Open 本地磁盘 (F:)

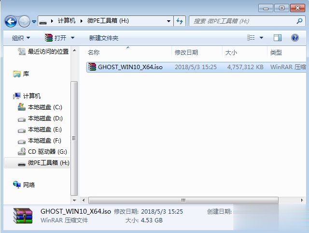(x=44, y=141)
